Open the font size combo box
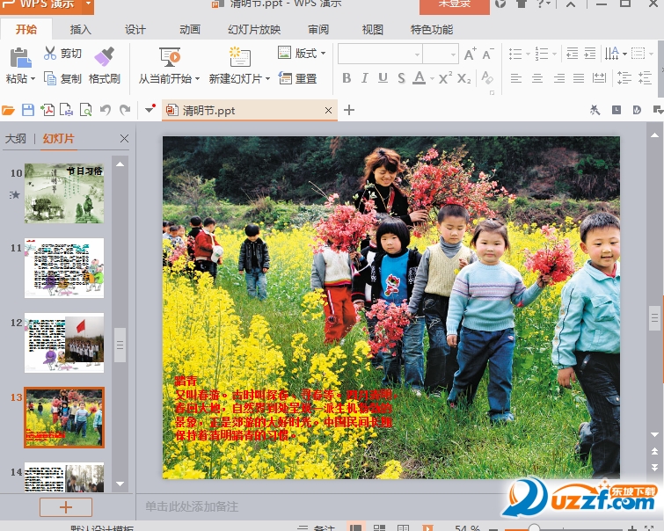 coord(441,55)
